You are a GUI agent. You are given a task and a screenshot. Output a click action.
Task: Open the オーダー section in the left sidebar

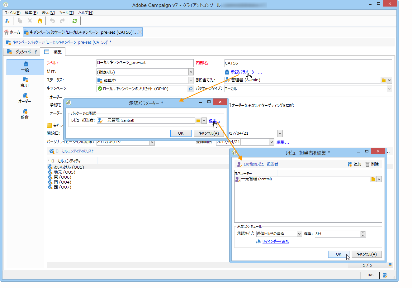(x=25, y=98)
